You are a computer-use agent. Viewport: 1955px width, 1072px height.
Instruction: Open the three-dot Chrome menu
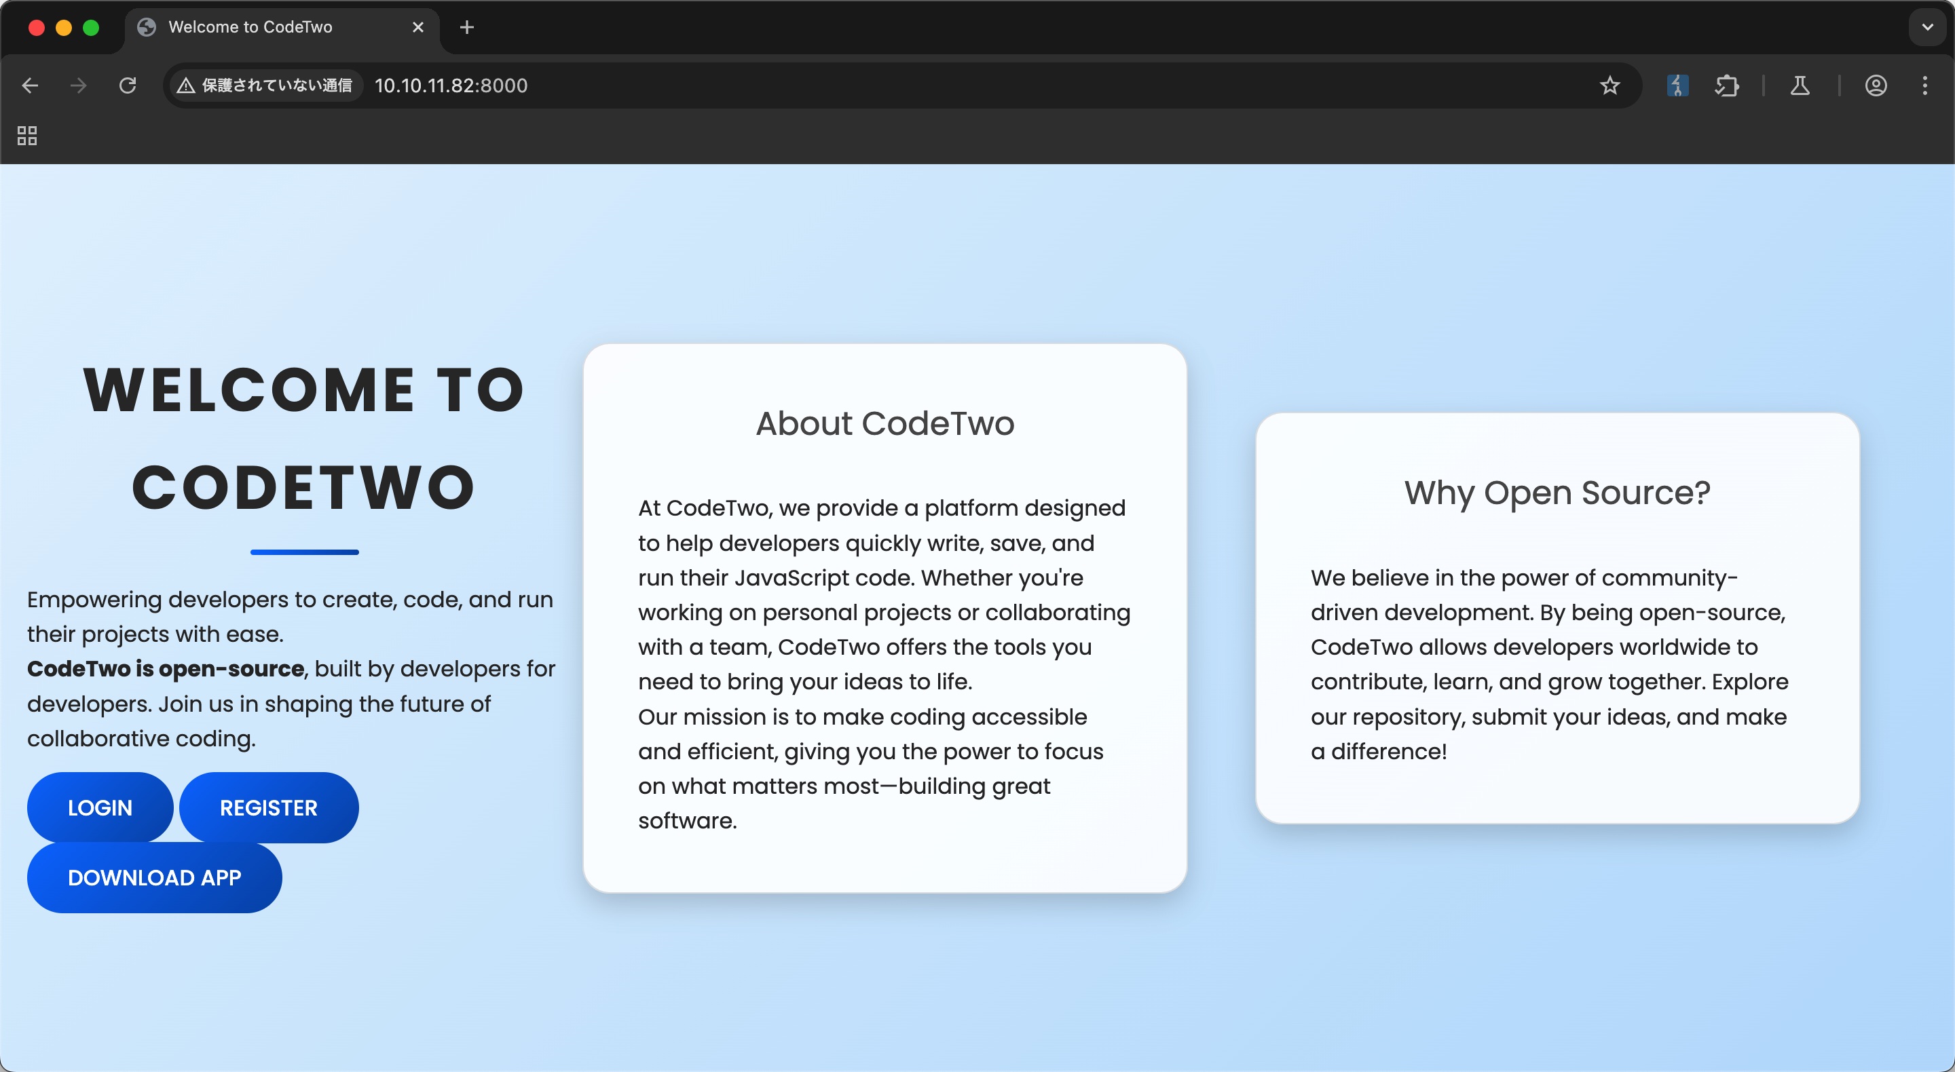click(x=1924, y=85)
